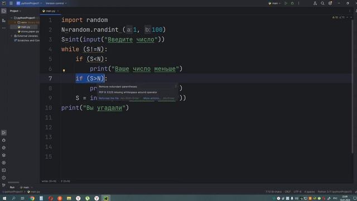Viewport: 357px width, 201px height.
Task: Expand the venv folder
Action: [x=15, y=22]
